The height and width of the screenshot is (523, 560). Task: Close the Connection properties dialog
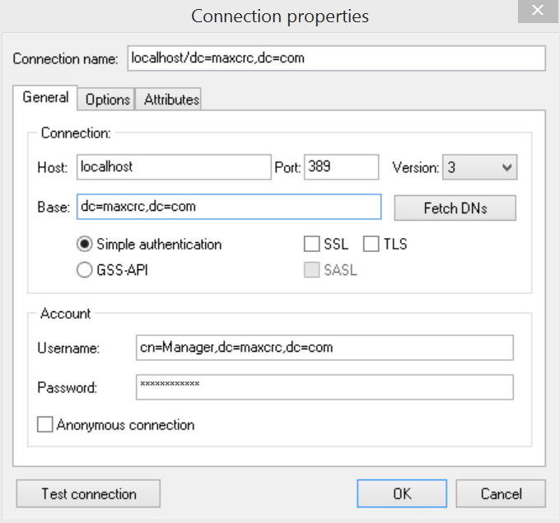click(537, 11)
